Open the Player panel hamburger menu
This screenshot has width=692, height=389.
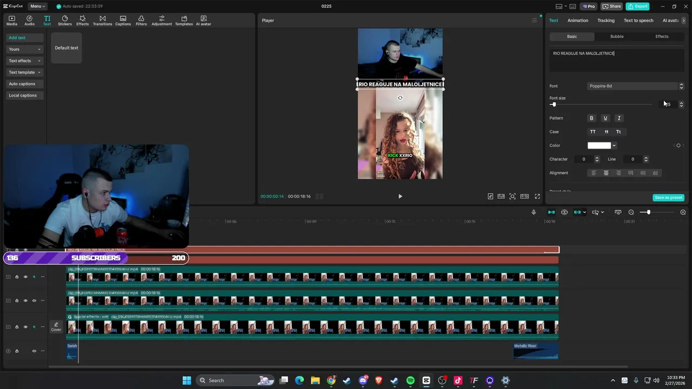click(x=534, y=21)
